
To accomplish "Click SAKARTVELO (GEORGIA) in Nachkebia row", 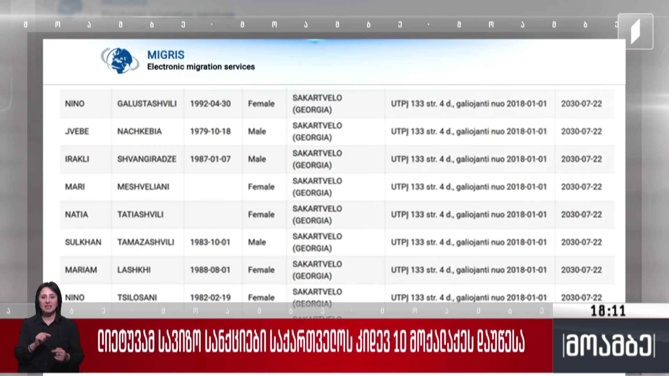I will [317, 131].
